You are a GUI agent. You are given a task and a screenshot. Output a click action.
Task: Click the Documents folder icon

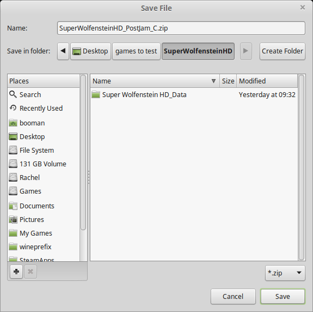(x=13, y=206)
